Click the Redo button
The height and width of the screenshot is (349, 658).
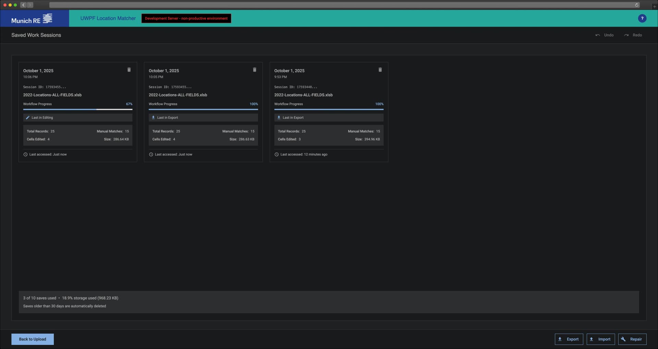(633, 35)
